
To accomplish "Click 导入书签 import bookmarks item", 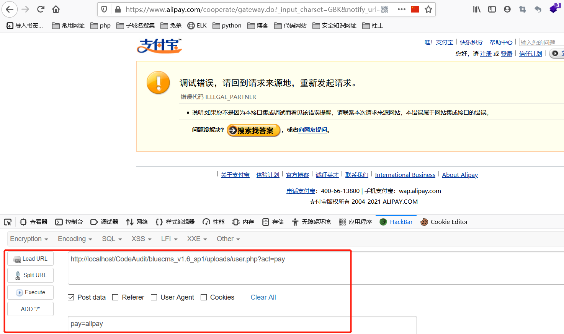I will [x=25, y=26].
